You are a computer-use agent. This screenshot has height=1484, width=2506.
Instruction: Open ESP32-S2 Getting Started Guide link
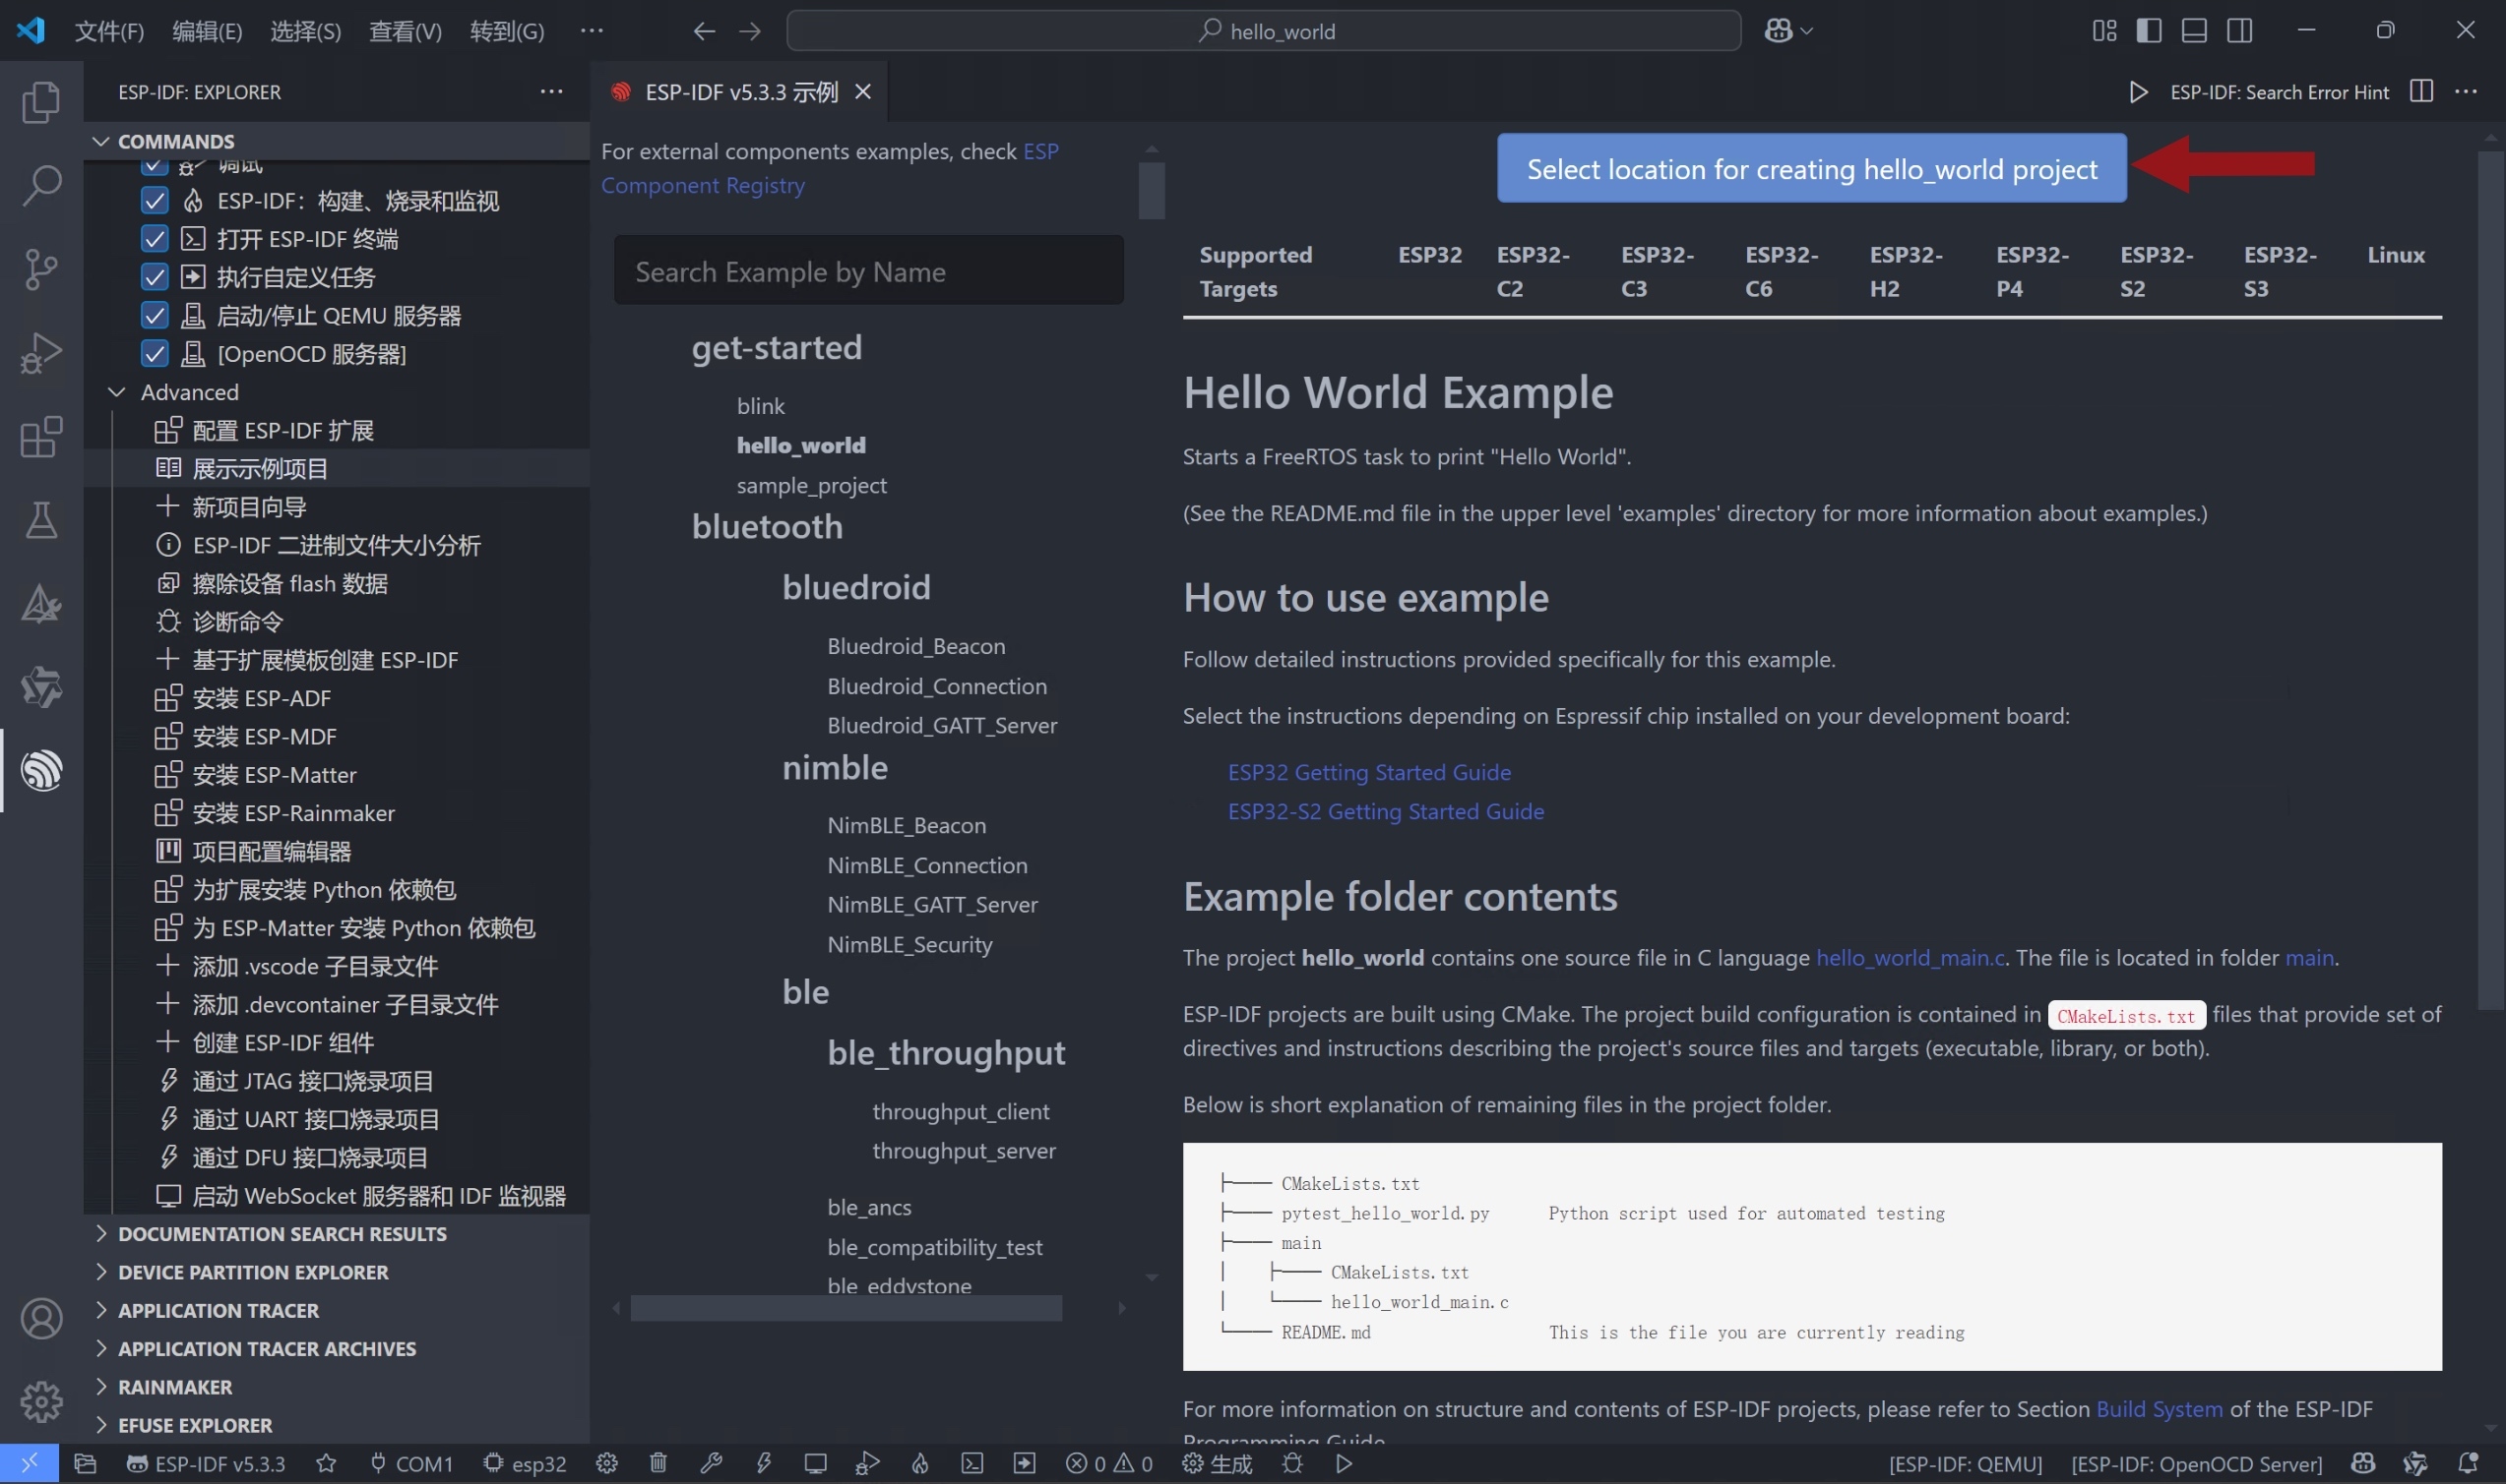click(1386, 811)
